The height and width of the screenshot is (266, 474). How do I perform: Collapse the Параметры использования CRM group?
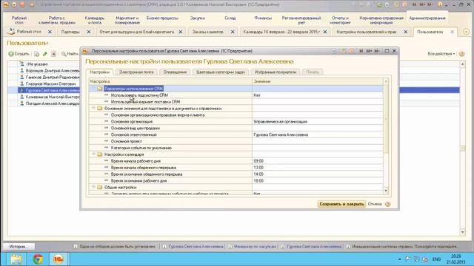click(x=93, y=89)
